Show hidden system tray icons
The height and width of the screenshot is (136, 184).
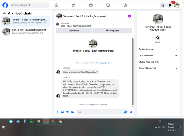point(156,127)
